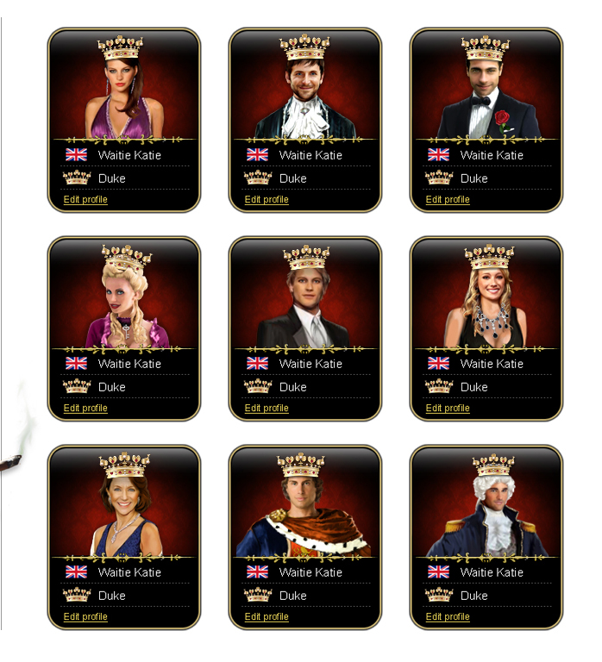This screenshot has width=602, height=662.
Task: Click UK flag on blue dress woman's card
Action: pos(76,572)
